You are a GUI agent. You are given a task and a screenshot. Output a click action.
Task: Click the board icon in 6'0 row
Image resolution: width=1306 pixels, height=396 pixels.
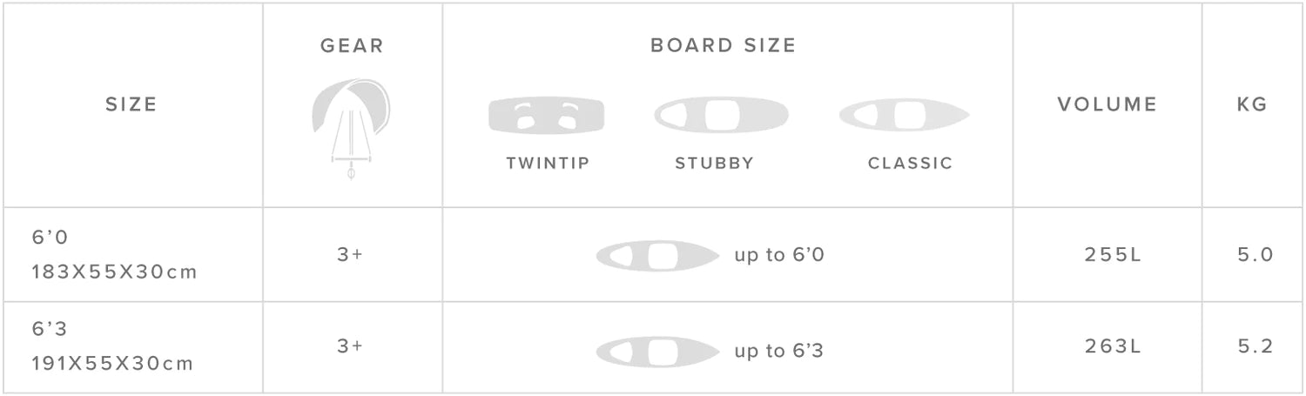click(x=657, y=256)
